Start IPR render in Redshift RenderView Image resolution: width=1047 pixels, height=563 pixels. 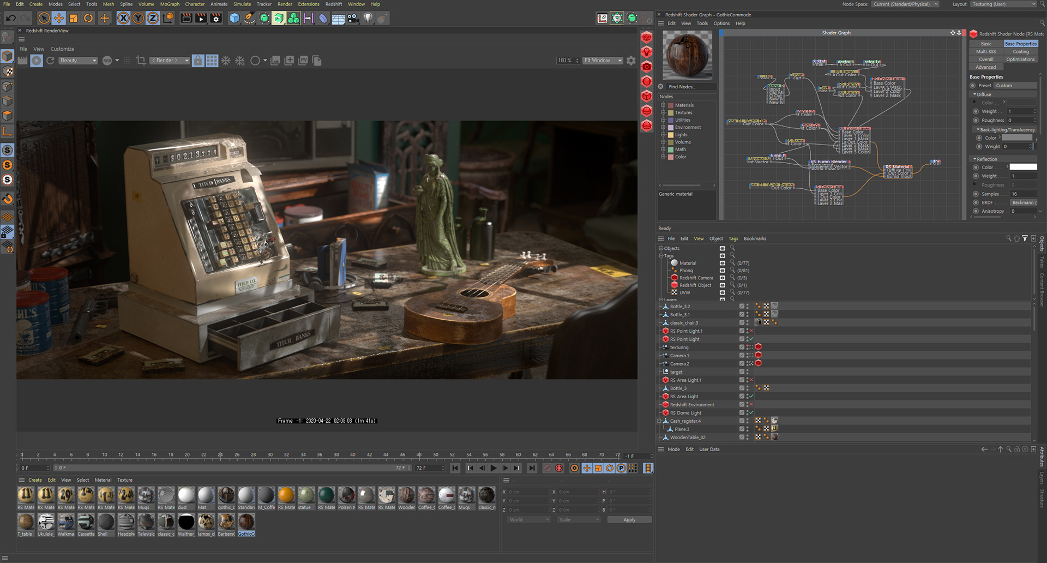[x=37, y=61]
